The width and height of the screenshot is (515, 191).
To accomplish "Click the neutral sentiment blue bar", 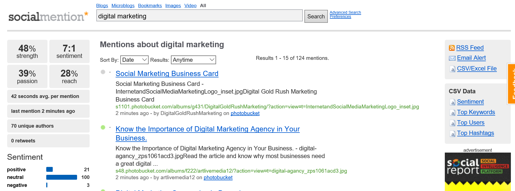I will pyautogui.click(x=62, y=177).
